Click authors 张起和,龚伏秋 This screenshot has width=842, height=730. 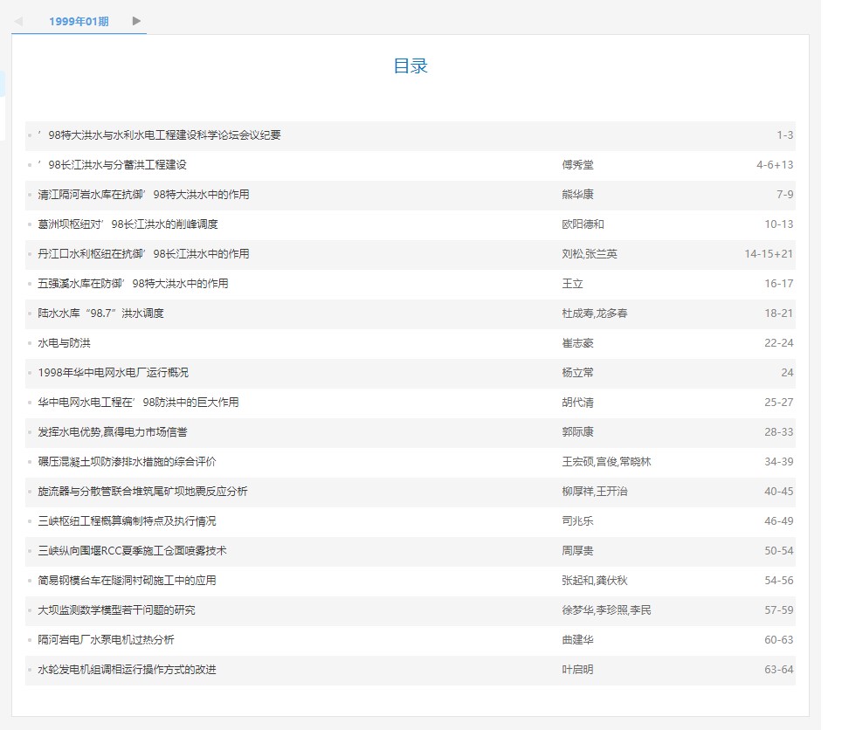(595, 580)
